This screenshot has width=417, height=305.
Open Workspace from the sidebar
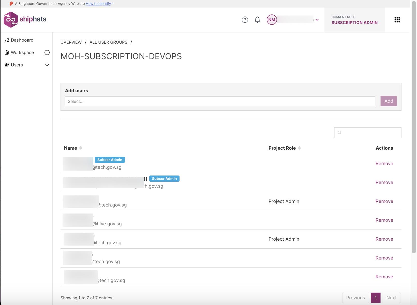coord(22,52)
